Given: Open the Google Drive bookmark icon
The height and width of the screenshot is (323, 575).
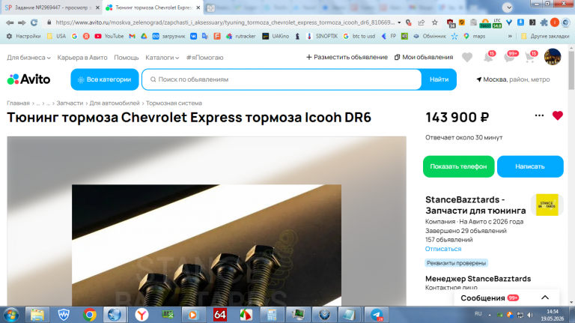Looking at the screenshot, I should pyautogui.click(x=144, y=36).
